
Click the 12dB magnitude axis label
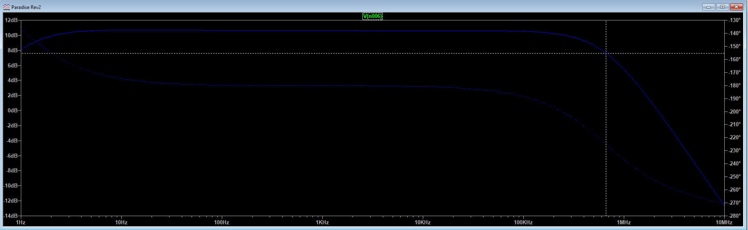coord(11,20)
